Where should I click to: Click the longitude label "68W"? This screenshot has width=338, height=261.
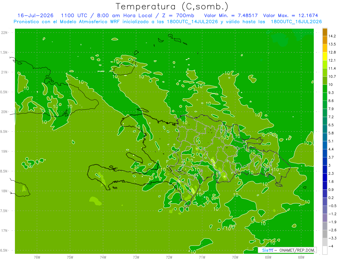tap(301, 257)
